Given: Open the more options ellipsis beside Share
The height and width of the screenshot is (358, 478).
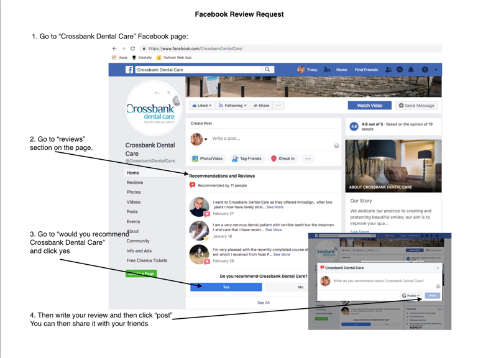Looking at the screenshot, I should (278, 106).
